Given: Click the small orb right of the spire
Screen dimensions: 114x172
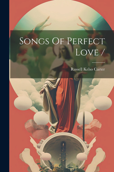Looking at the screenshot, I should 82,156.
